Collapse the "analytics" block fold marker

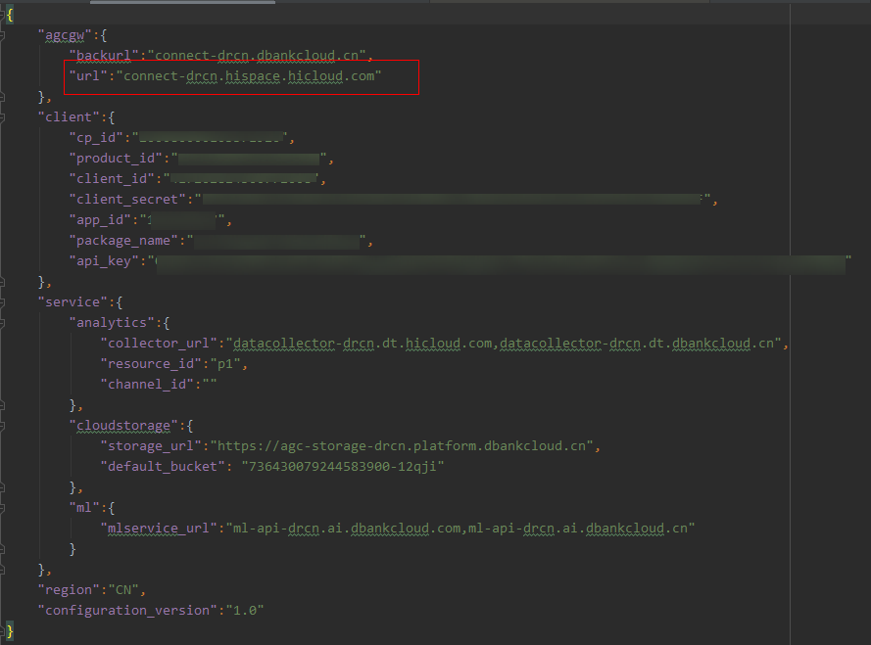click(x=2, y=323)
